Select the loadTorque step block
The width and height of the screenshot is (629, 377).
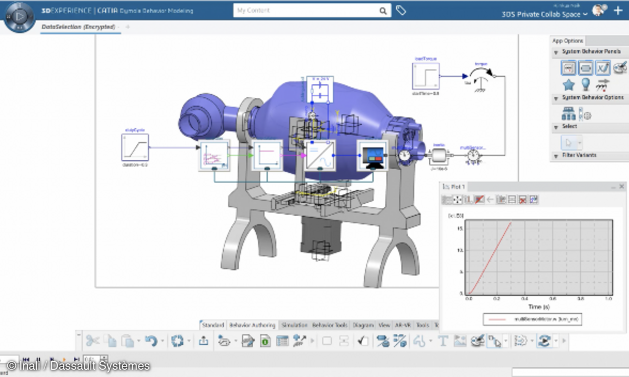(426, 76)
